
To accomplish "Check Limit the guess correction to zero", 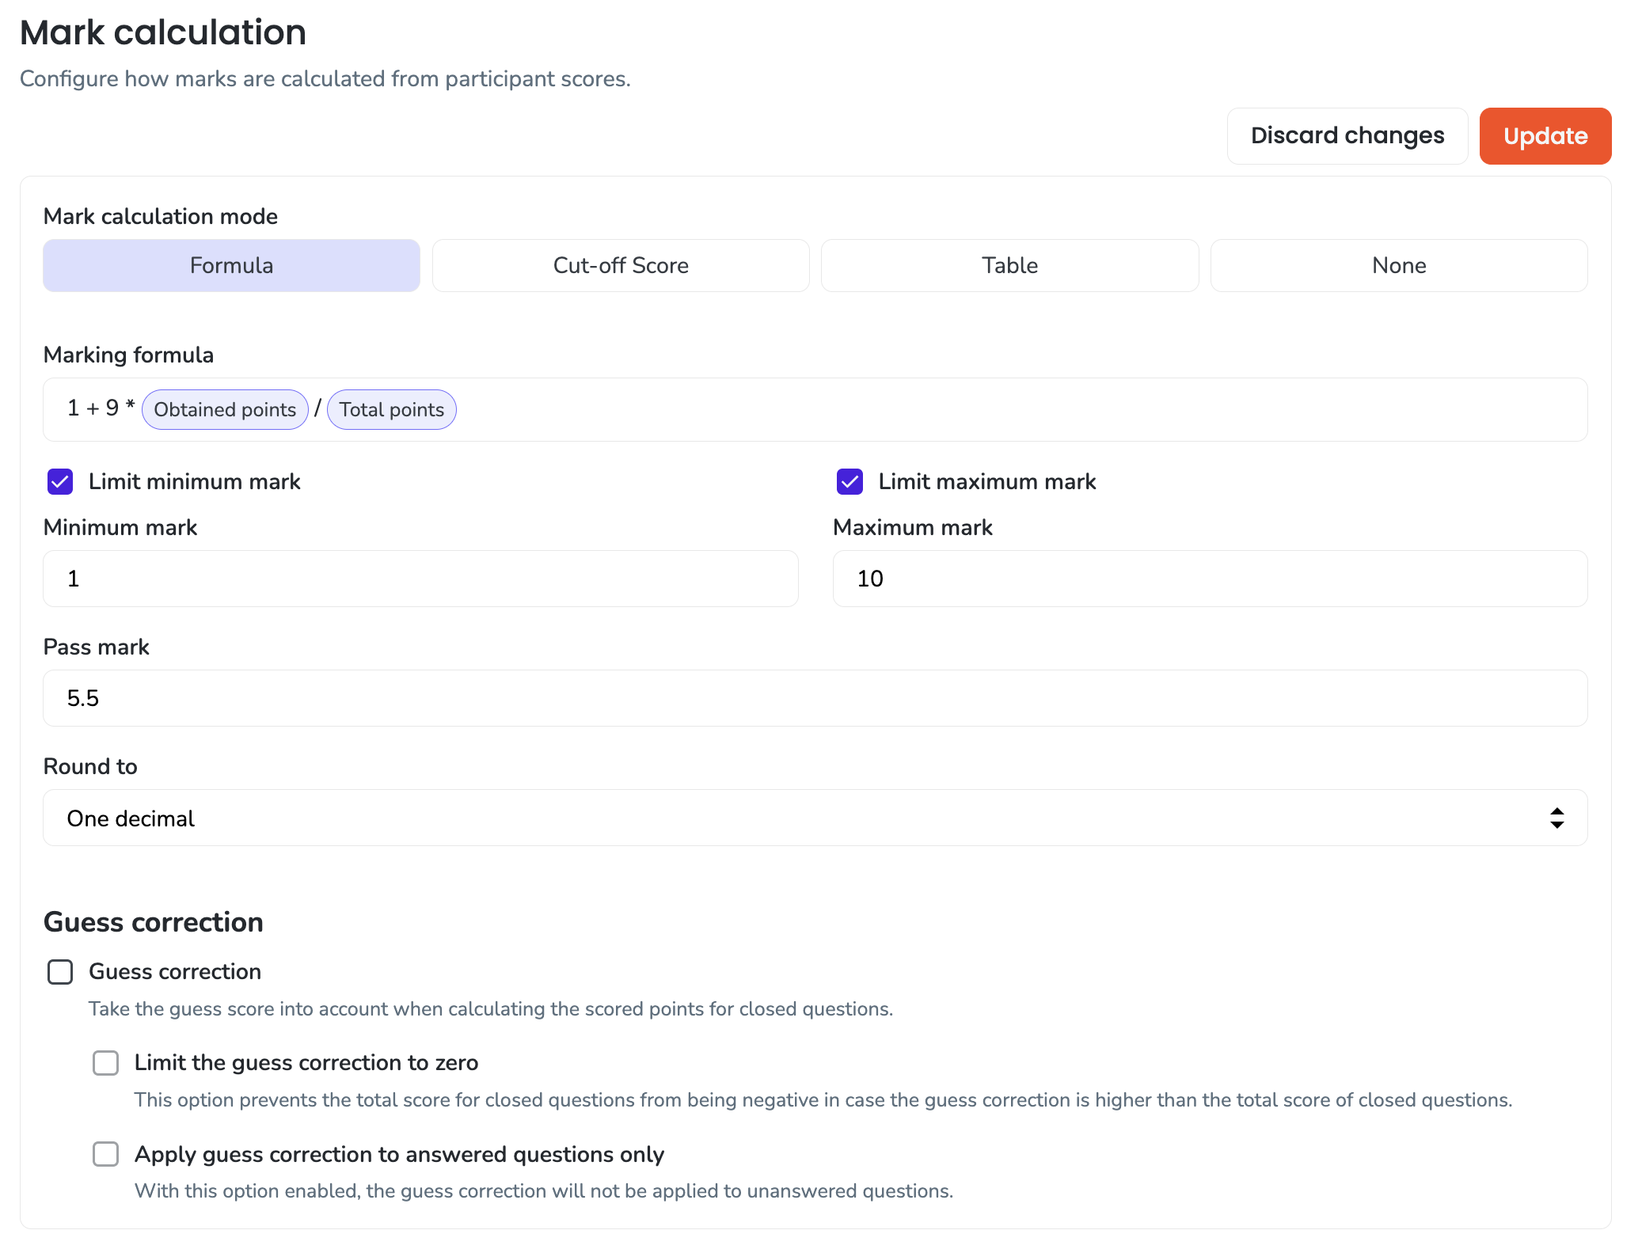I will coord(106,1063).
